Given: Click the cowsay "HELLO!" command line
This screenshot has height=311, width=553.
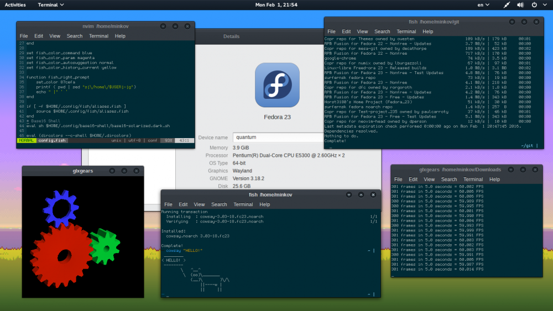Looking at the screenshot, I should [x=184, y=251].
